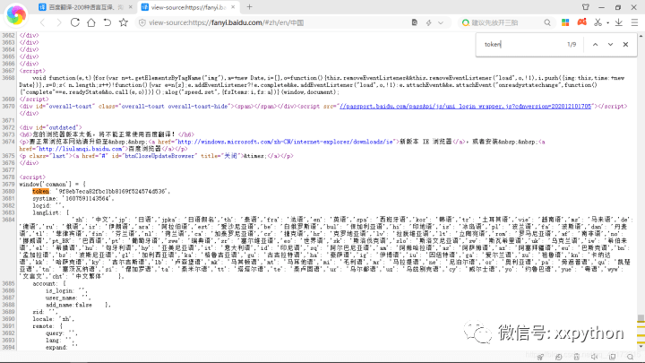Click the magnifier in the search box
Screen dimensions: 645x363
pos(547,22)
